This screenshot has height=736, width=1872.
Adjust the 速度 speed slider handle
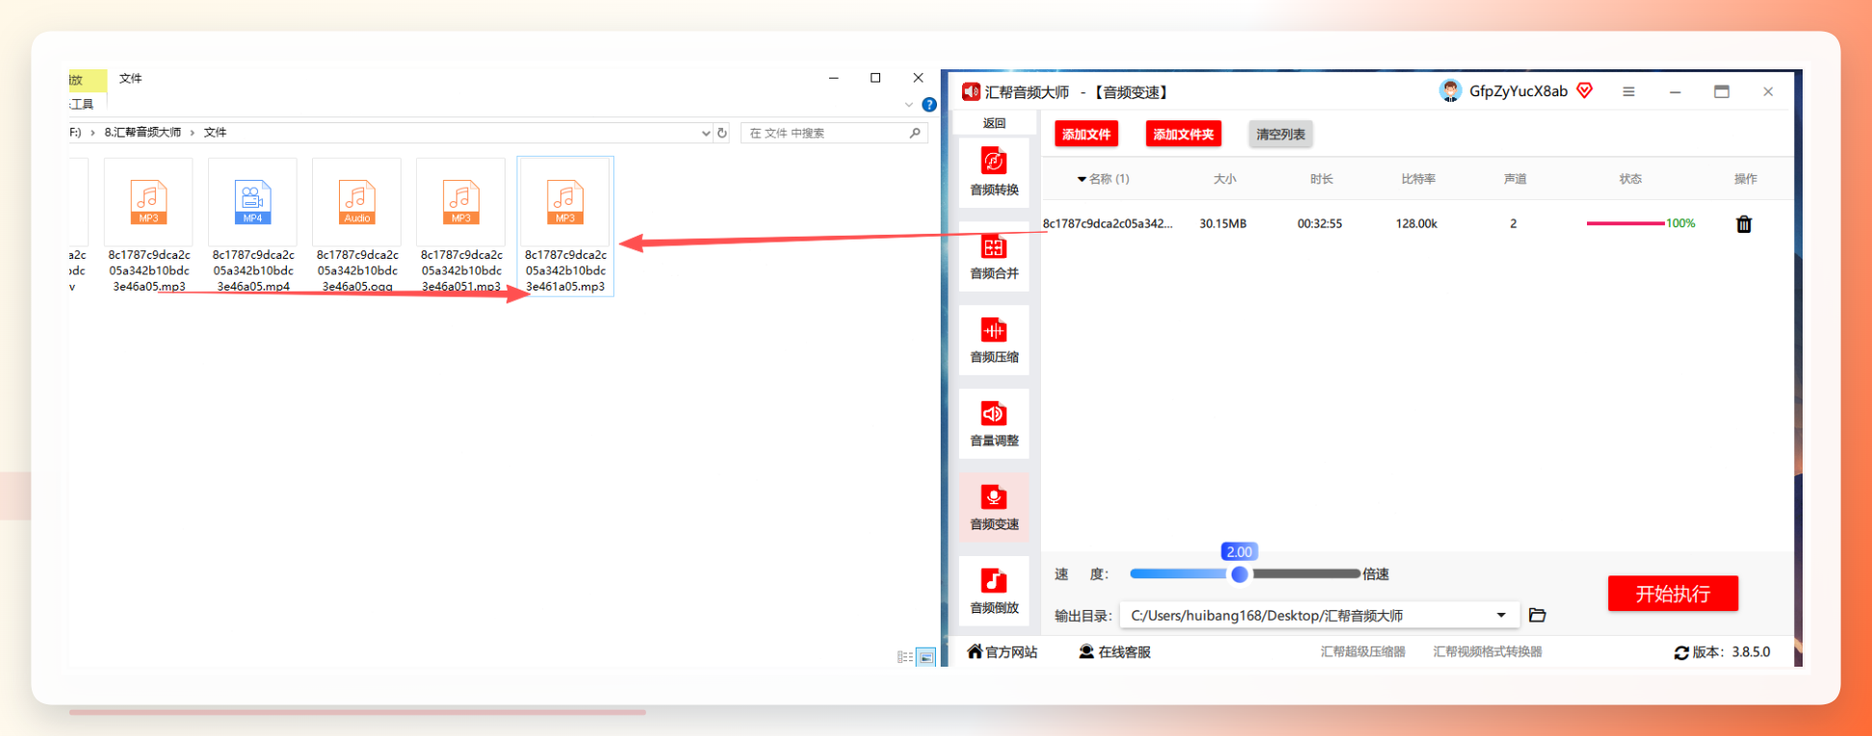tap(1239, 574)
